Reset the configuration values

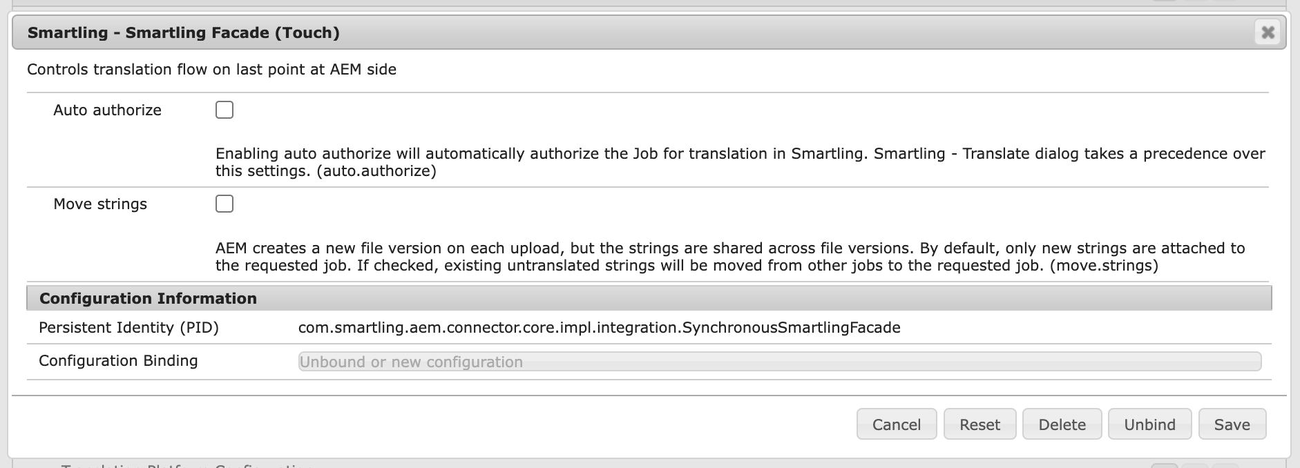pos(979,425)
